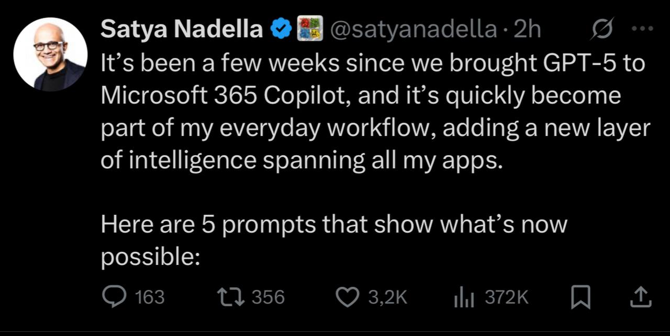Click the 3,2K likes count
670x336 pixels.
(387, 298)
